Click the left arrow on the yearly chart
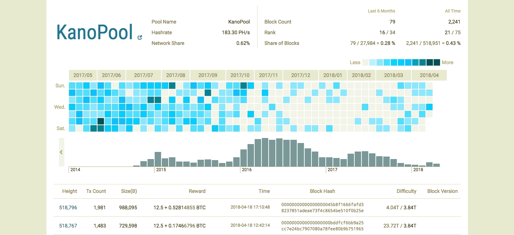This screenshot has height=235, width=514. tap(61, 152)
